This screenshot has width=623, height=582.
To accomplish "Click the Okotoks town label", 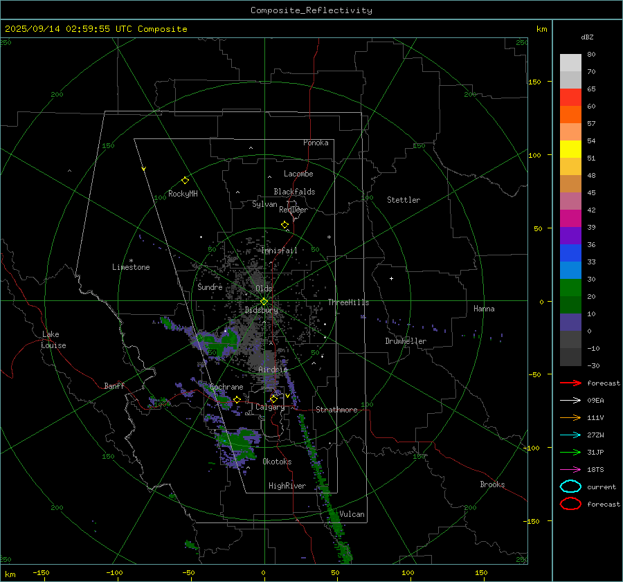I will (x=277, y=462).
